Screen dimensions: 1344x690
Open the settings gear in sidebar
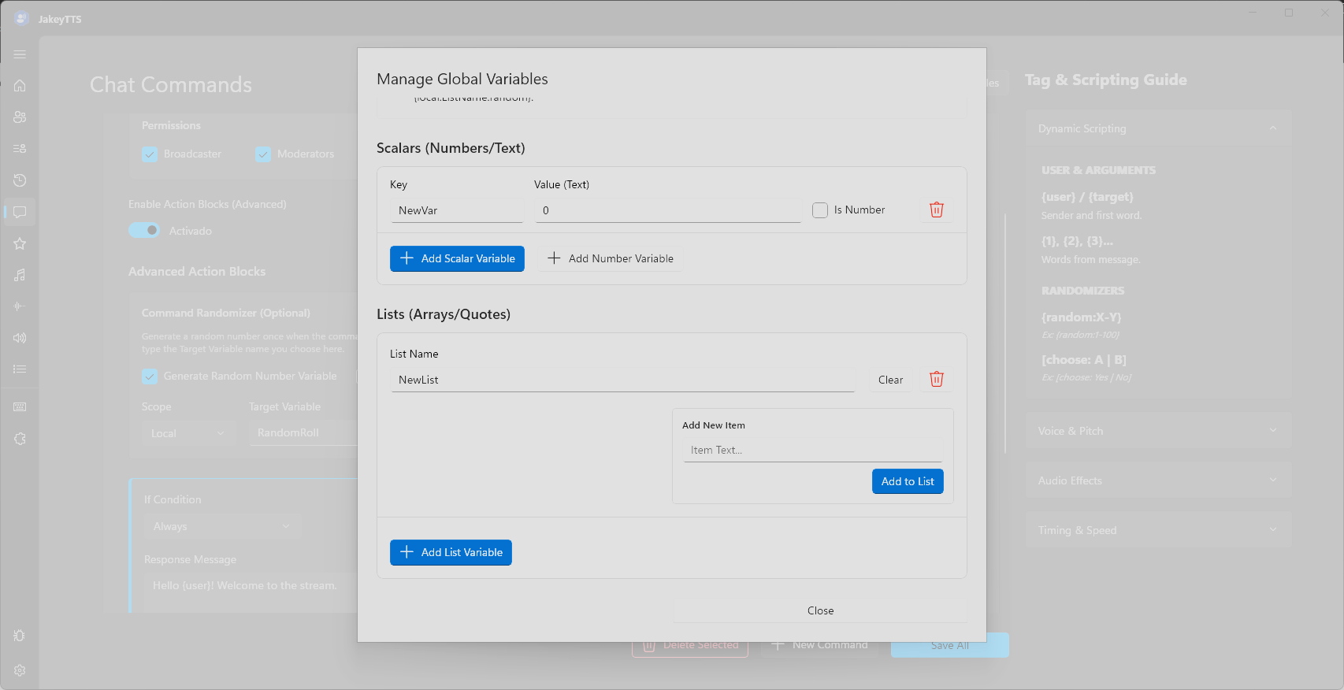click(x=20, y=670)
